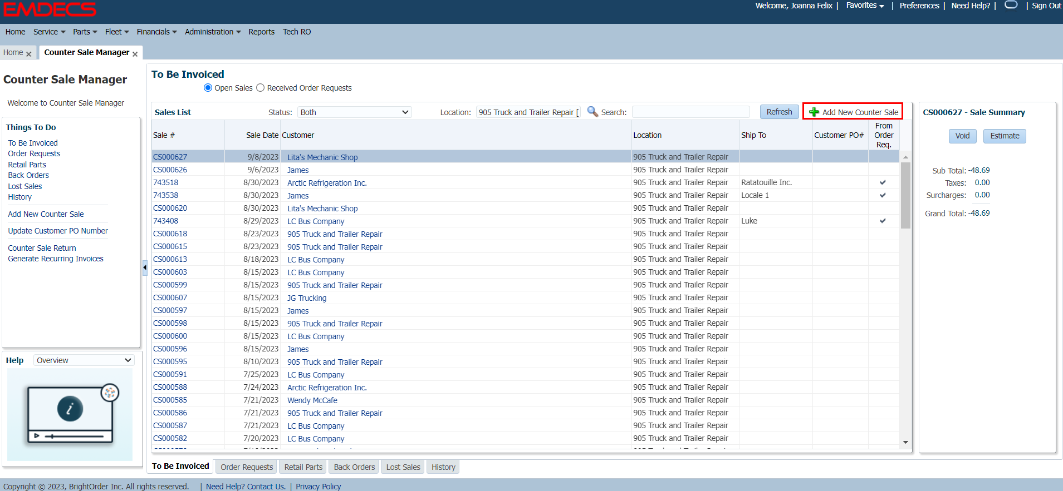Close the Counter Sale Manager tab
Viewport: 1063px width, 491px height.
point(135,54)
